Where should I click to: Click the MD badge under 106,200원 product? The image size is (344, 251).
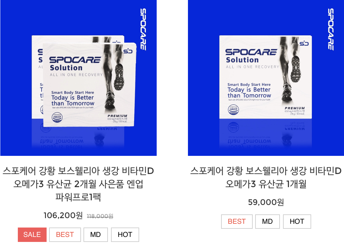[x=95, y=234]
